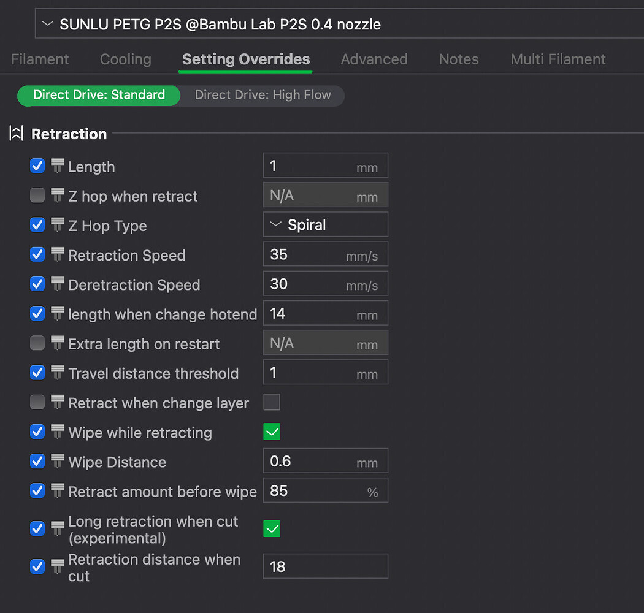644x613 pixels.
Task: Uncheck the Deretraction Speed override checkbox
Action: point(37,284)
